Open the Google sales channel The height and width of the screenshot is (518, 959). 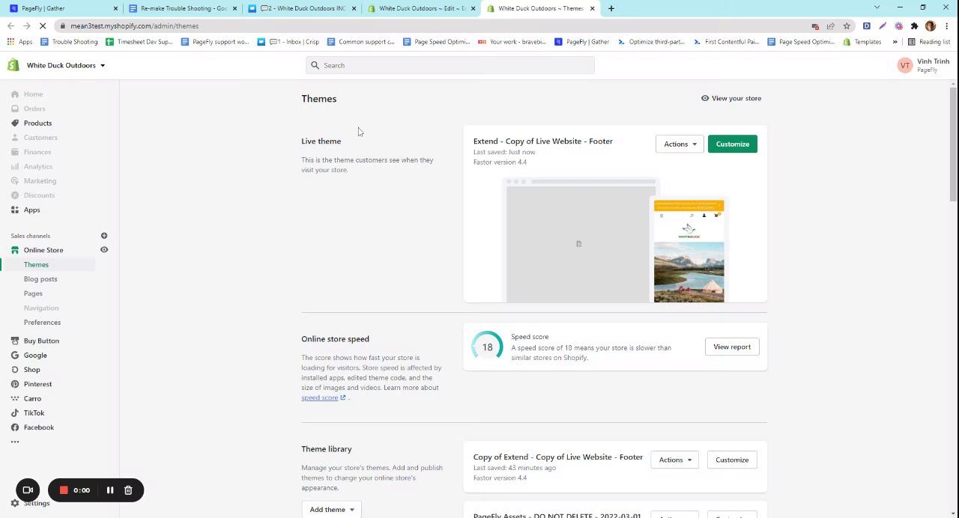click(x=35, y=356)
